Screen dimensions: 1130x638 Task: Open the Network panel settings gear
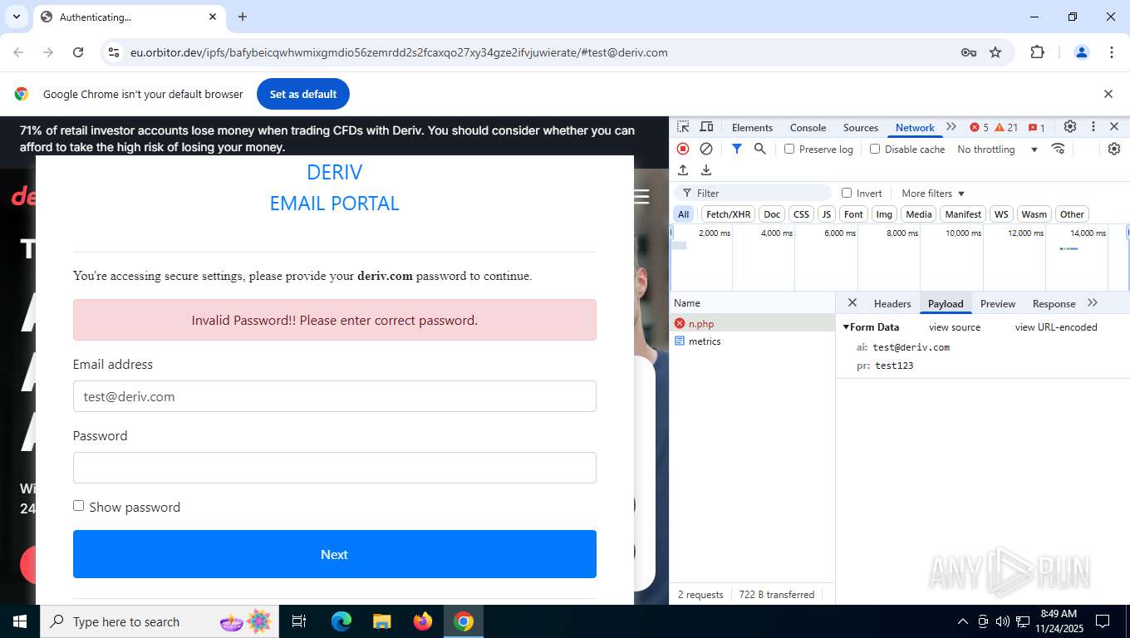click(1114, 149)
